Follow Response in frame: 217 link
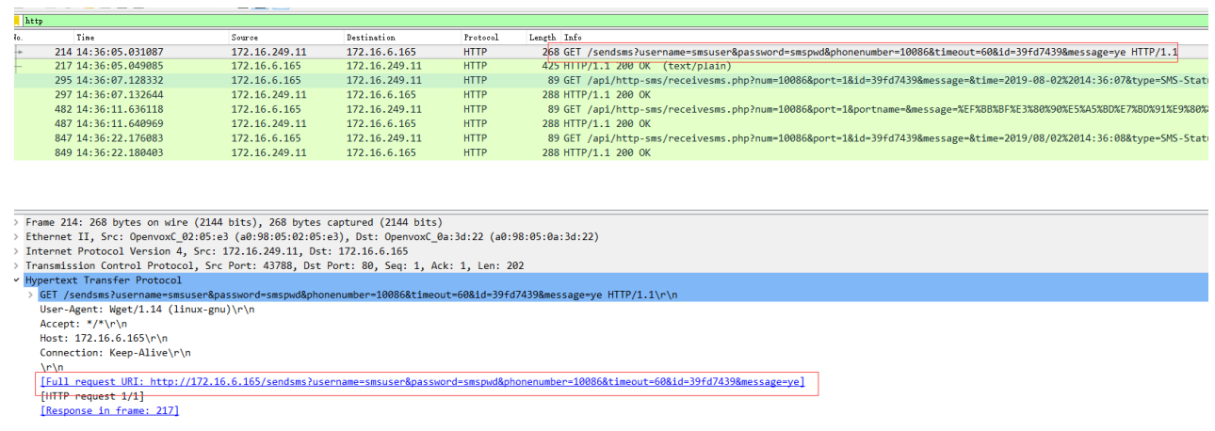1215x431 pixels. click(109, 410)
